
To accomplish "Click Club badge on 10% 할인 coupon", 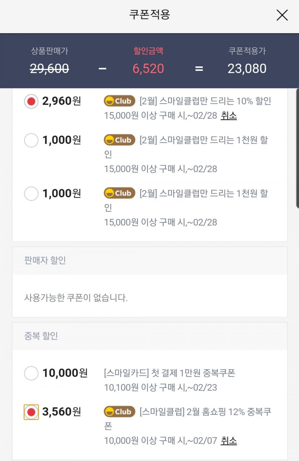I will [x=119, y=101].
